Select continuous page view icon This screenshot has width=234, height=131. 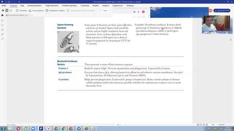(201, 124)
